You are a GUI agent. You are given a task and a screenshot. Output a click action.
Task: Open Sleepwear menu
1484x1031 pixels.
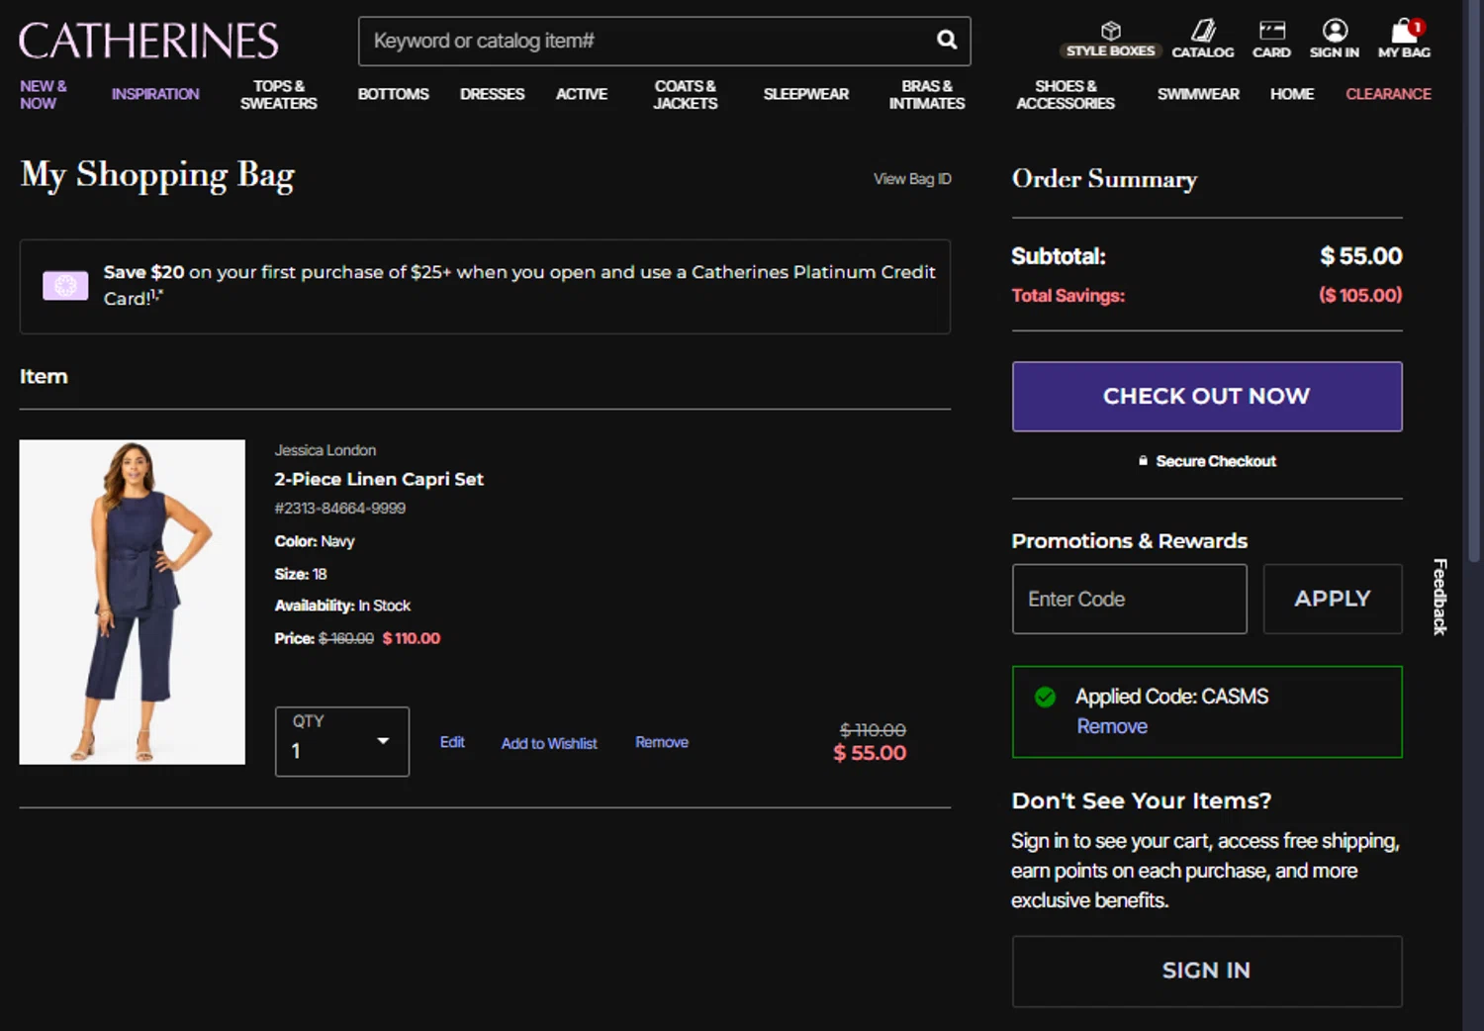coord(806,94)
